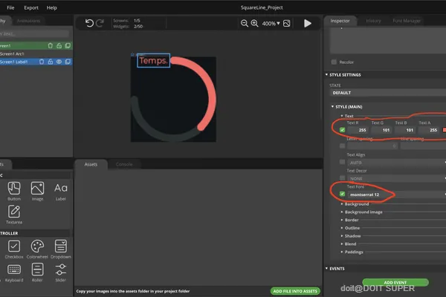Switch to the Console tab
The width and height of the screenshot is (446, 297).
pyautogui.click(x=124, y=164)
